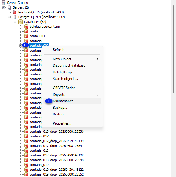Select the contasis_018 database name

[39, 150]
